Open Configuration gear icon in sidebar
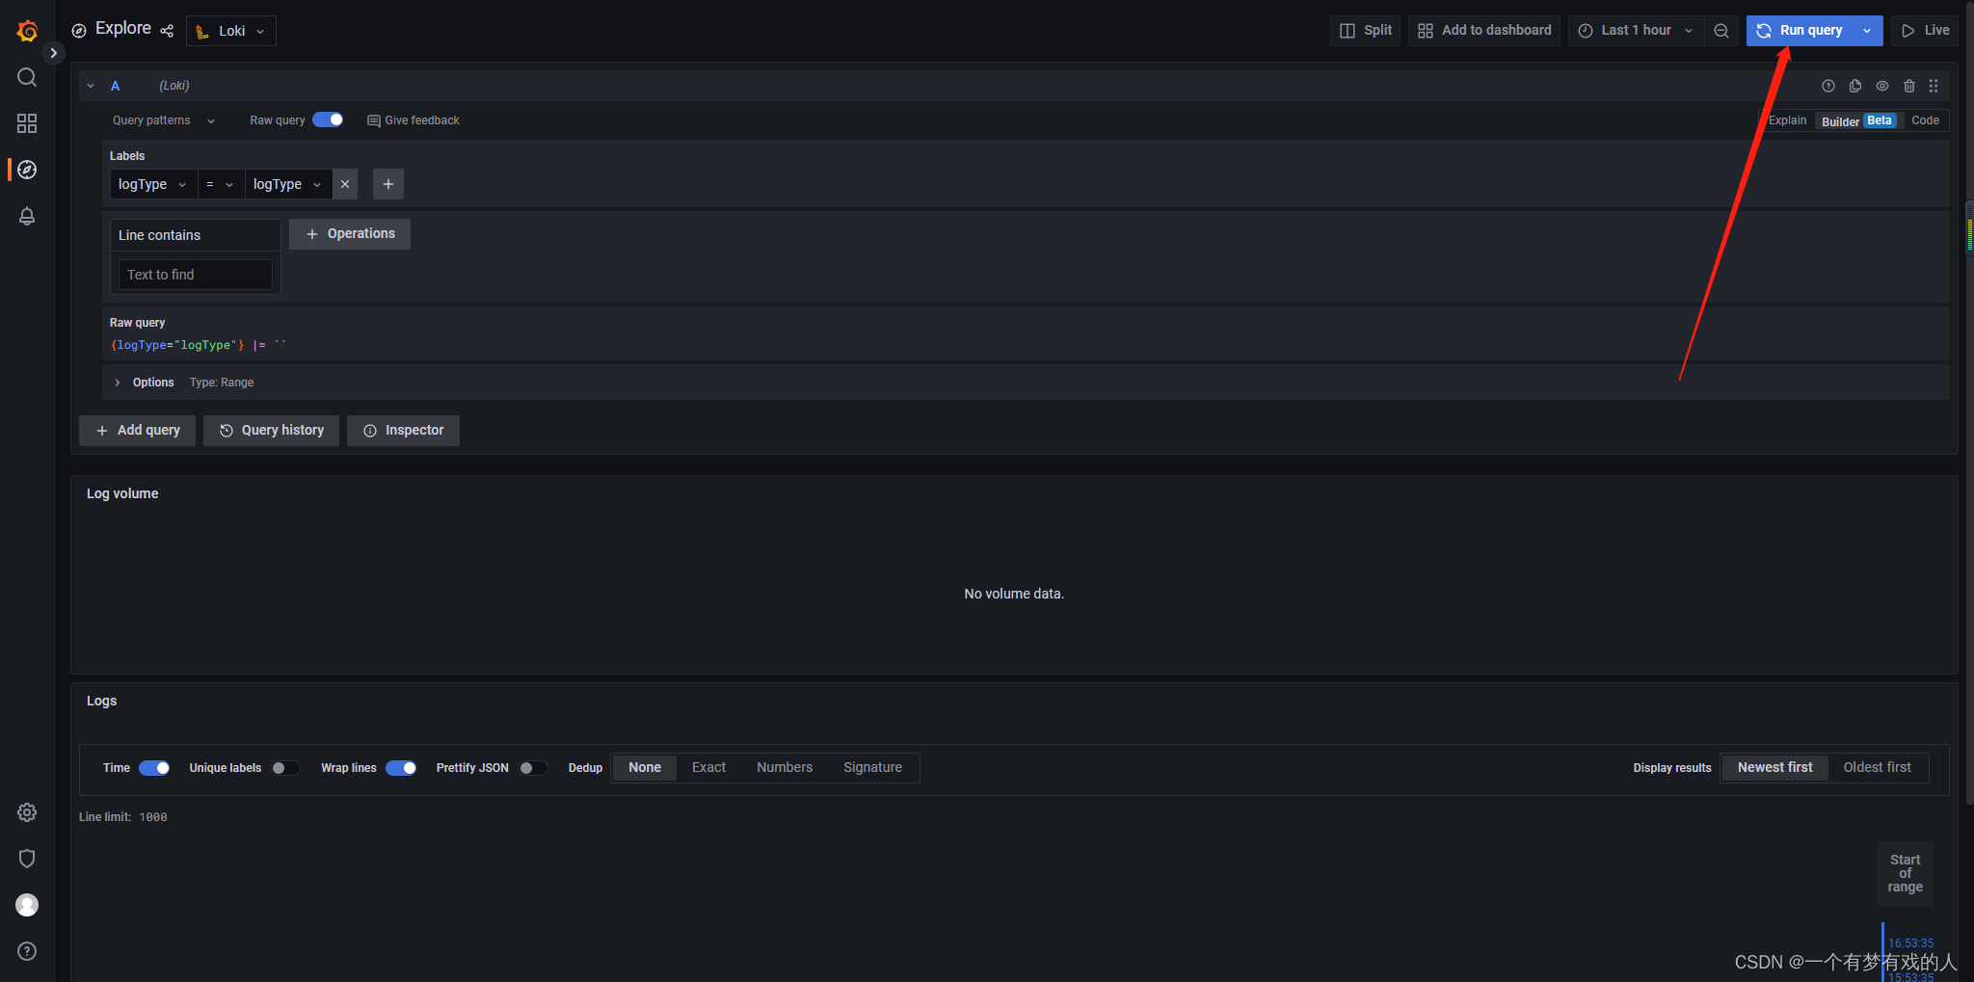Image resolution: width=1974 pixels, height=982 pixels. (x=27, y=812)
